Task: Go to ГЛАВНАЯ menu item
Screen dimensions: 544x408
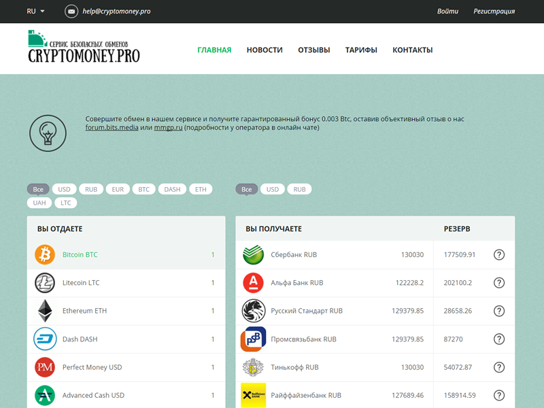Action: pyautogui.click(x=214, y=50)
